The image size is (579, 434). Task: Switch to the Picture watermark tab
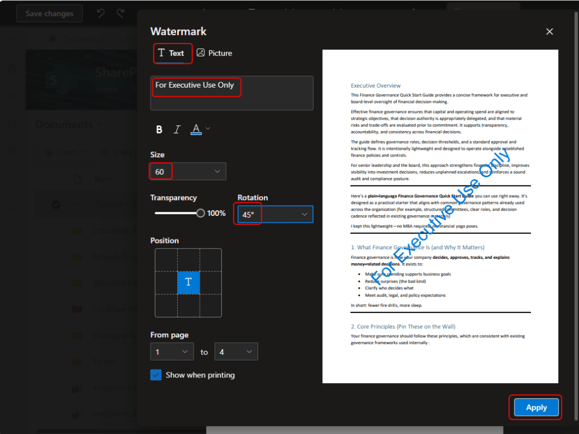215,53
